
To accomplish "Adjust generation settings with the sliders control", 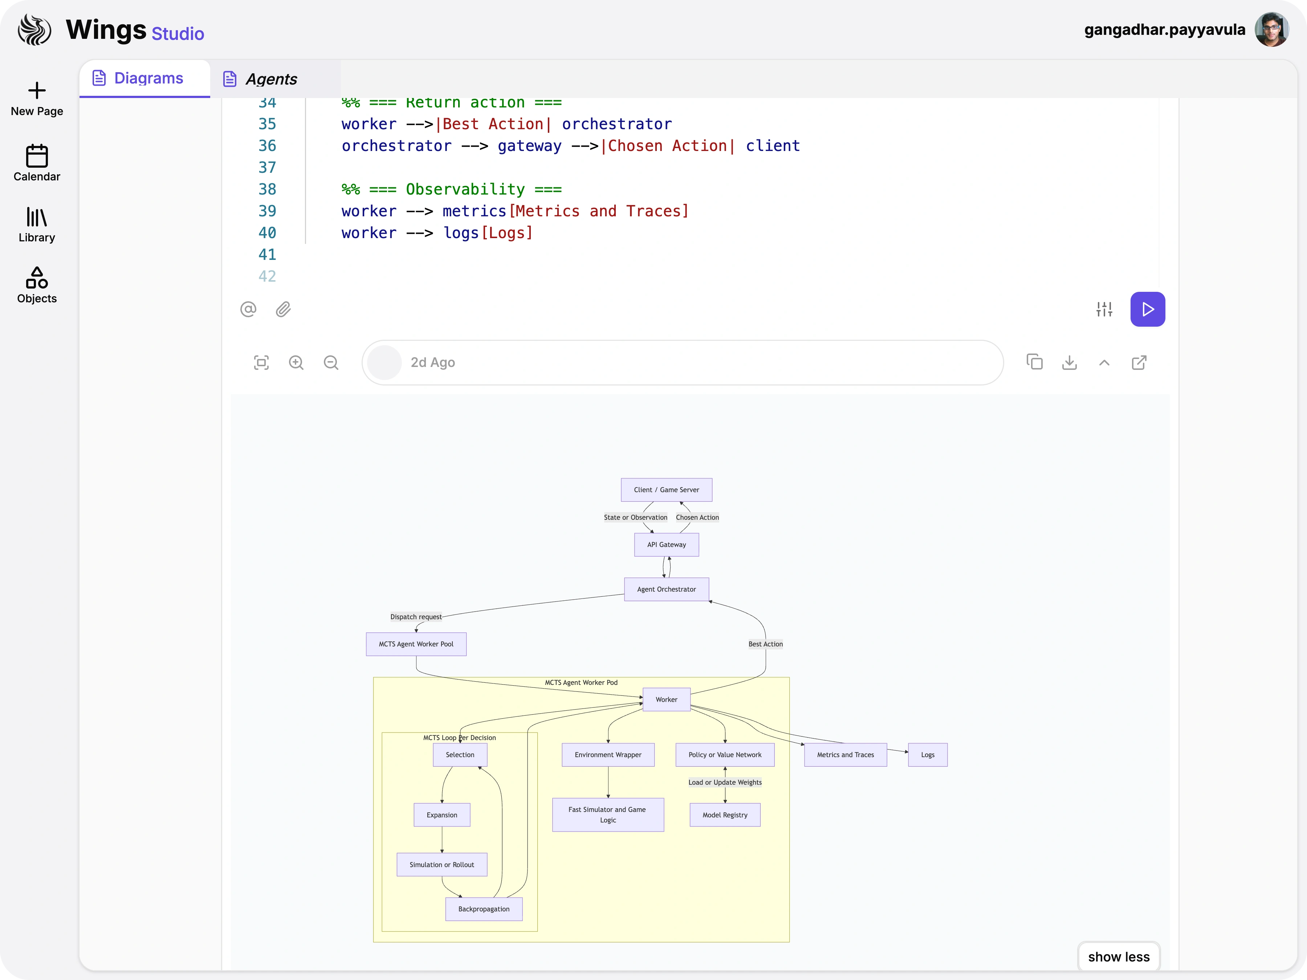I will coord(1104,309).
